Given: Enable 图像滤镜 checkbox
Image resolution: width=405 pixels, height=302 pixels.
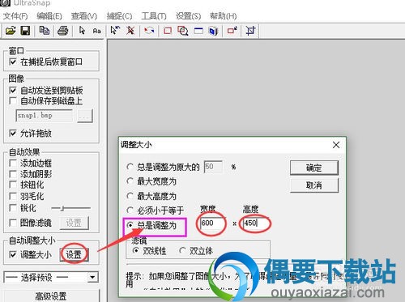Looking at the screenshot, I should click(13, 223).
